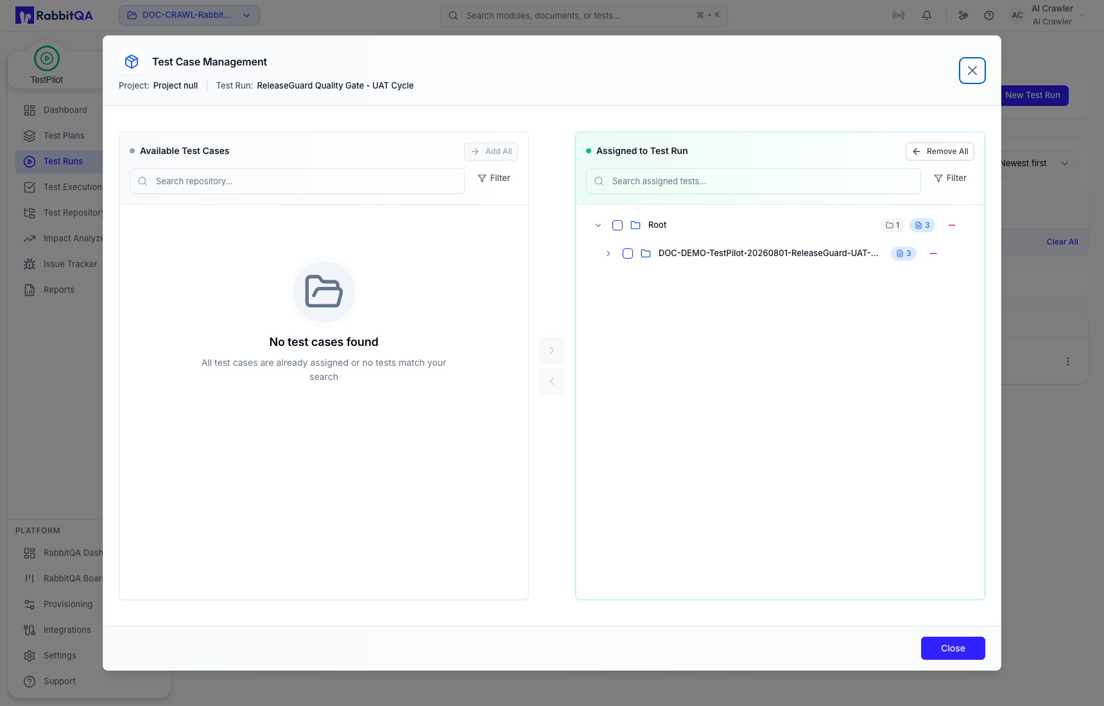The width and height of the screenshot is (1104, 706).
Task: Click the Test Execution checkmark icon
Action: (x=30, y=187)
